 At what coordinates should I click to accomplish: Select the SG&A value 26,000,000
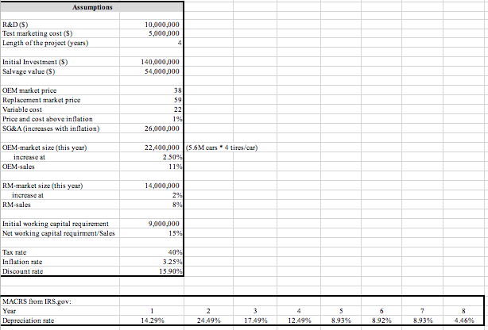152,129
